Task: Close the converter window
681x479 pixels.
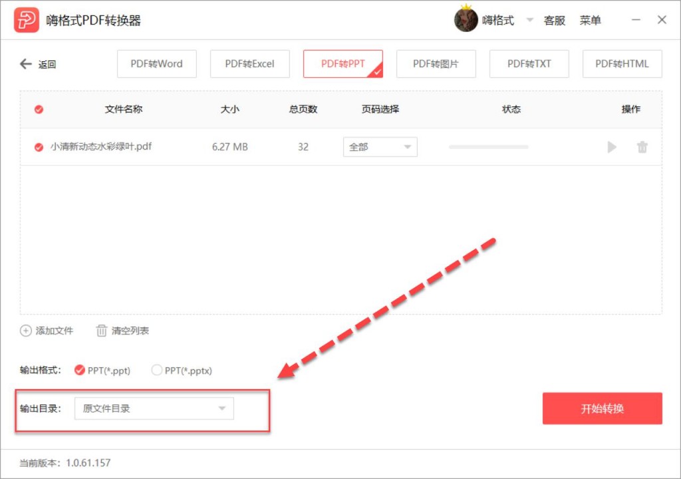Action: pos(662,20)
